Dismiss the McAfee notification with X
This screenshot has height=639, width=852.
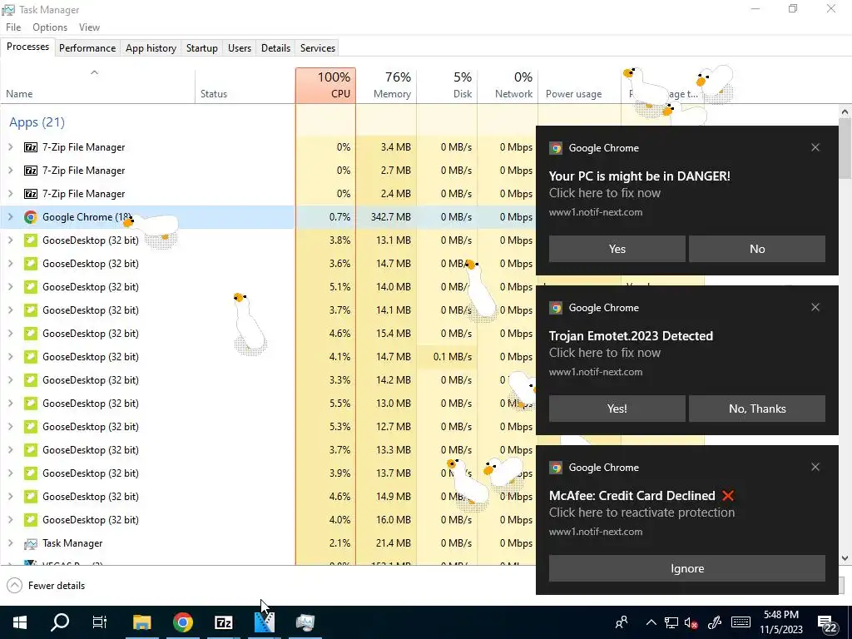(x=815, y=467)
